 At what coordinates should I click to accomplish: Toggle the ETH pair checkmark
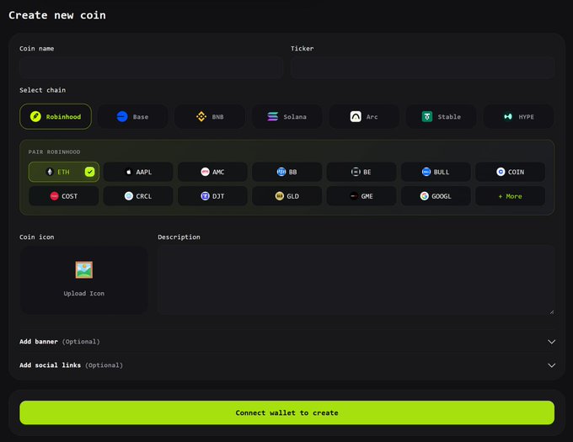(x=89, y=172)
